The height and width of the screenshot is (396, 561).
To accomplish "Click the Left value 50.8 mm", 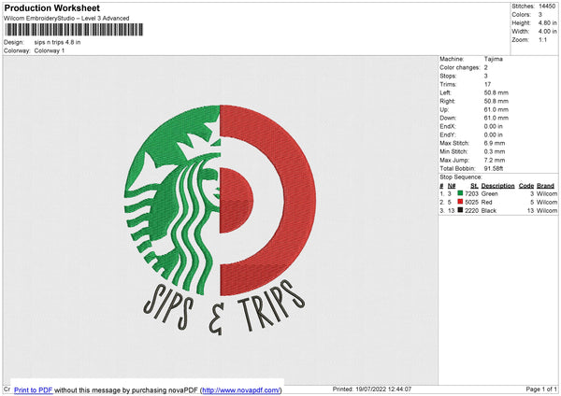I will [x=496, y=92].
